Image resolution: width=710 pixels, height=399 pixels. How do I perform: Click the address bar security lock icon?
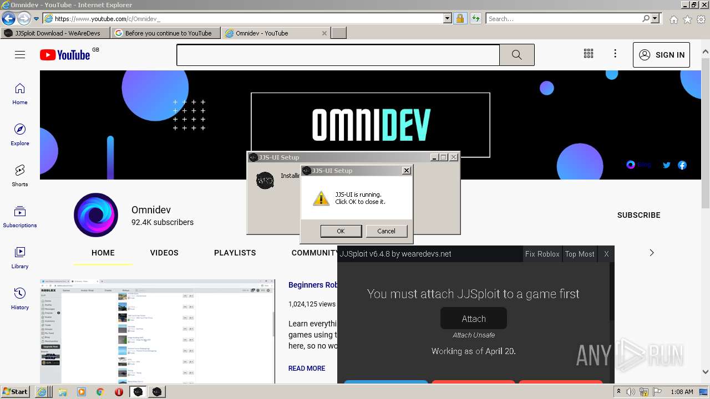[x=460, y=18]
